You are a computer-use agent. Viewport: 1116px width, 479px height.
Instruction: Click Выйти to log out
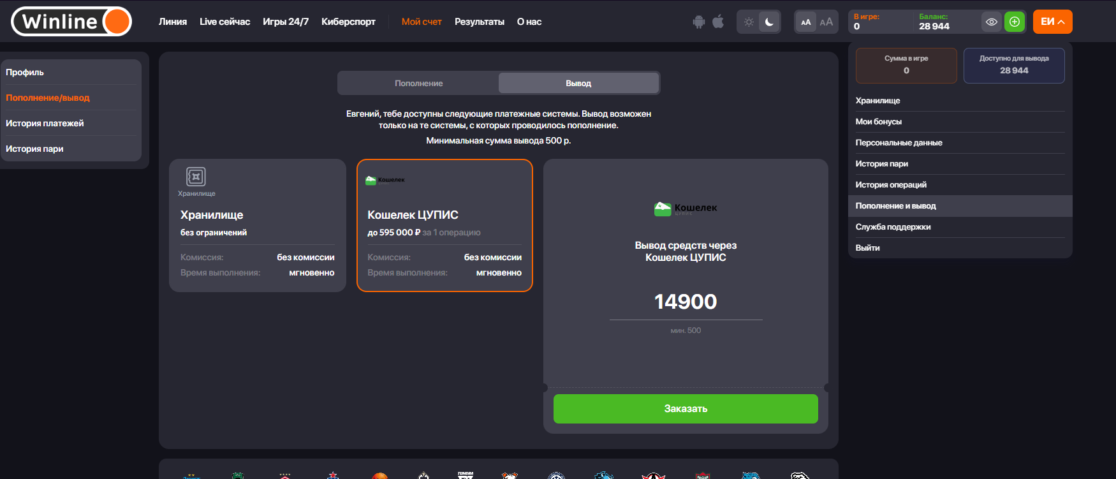pyautogui.click(x=867, y=248)
